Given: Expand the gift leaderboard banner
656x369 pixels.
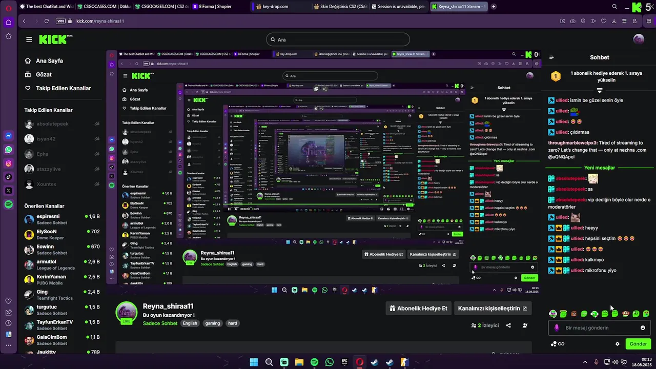Looking at the screenshot, I should (x=599, y=90).
